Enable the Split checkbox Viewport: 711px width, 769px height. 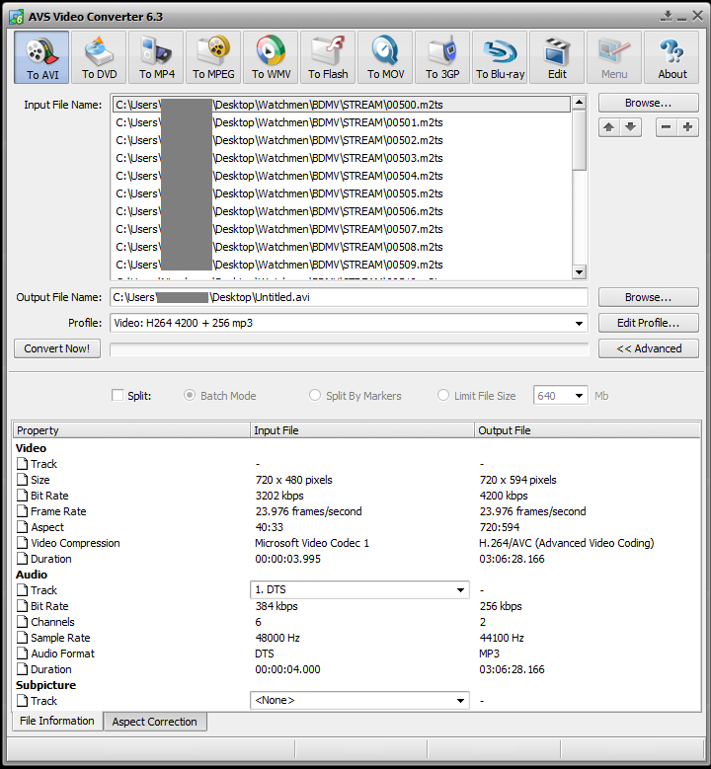[x=118, y=395]
